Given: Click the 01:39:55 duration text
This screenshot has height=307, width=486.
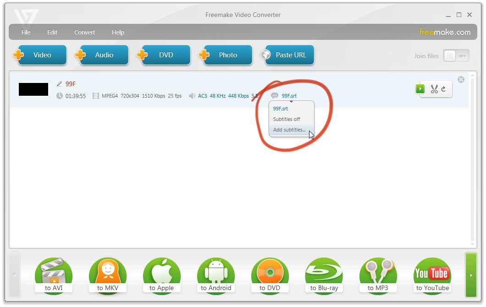Looking at the screenshot, I should click(x=75, y=96).
